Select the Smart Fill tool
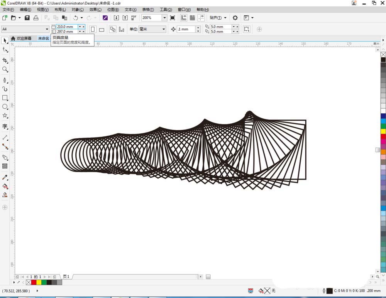The image size is (386, 298). point(5,195)
